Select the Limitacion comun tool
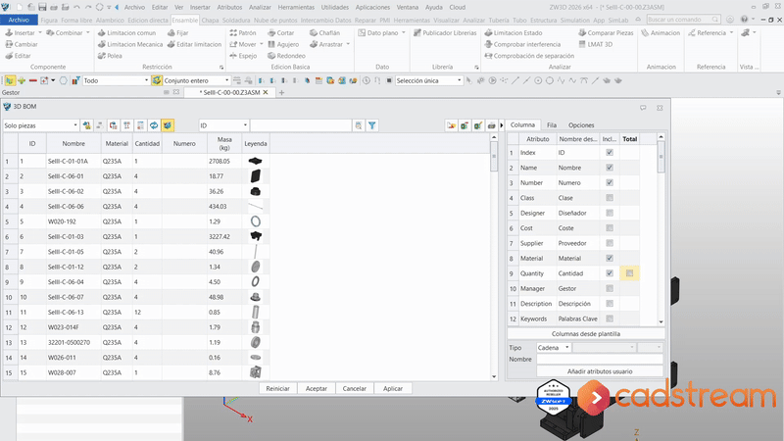784x441 pixels. click(126, 32)
